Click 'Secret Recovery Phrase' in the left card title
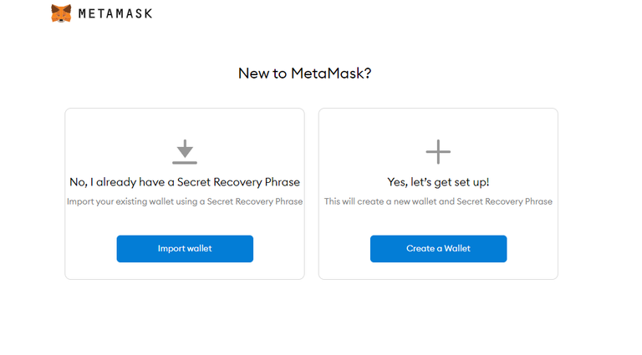642x355 pixels. [x=238, y=182]
